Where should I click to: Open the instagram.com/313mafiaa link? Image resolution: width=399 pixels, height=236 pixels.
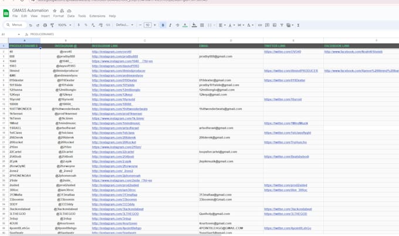114,195
